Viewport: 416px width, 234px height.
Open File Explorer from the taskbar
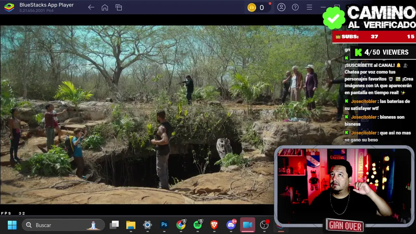[x=131, y=225]
